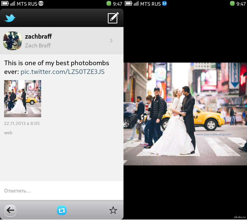This screenshot has width=247, height=220.
Task: Tap the web source label
Action: click(x=8, y=133)
